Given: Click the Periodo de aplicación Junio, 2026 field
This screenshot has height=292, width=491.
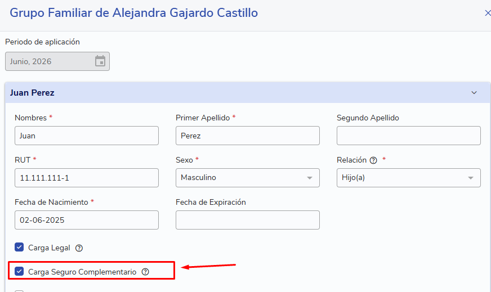Looking at the screenshot, I should click(x=57, y=61).
